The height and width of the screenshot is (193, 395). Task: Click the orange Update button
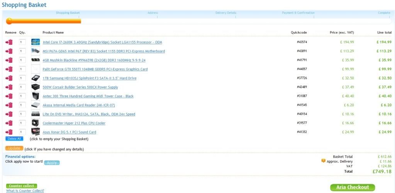point(14,148)
